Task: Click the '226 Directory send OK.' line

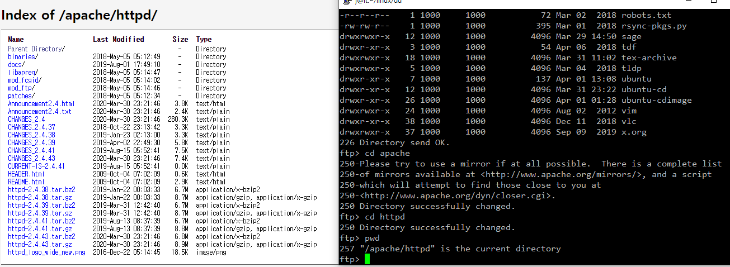Action: tap(394, 142)
